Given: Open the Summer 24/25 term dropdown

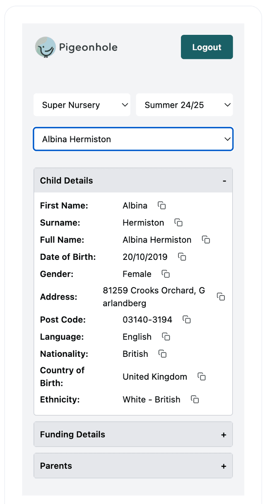Looking at the screenshot, I should point(184,105).
